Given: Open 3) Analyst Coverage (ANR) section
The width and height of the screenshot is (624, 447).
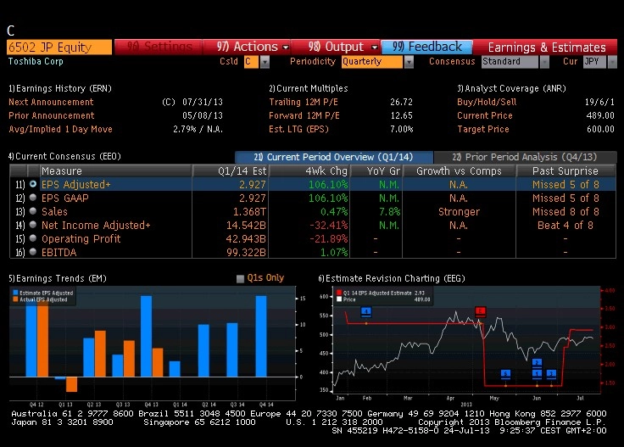Looking at the screenshot, I should (511, 88).
